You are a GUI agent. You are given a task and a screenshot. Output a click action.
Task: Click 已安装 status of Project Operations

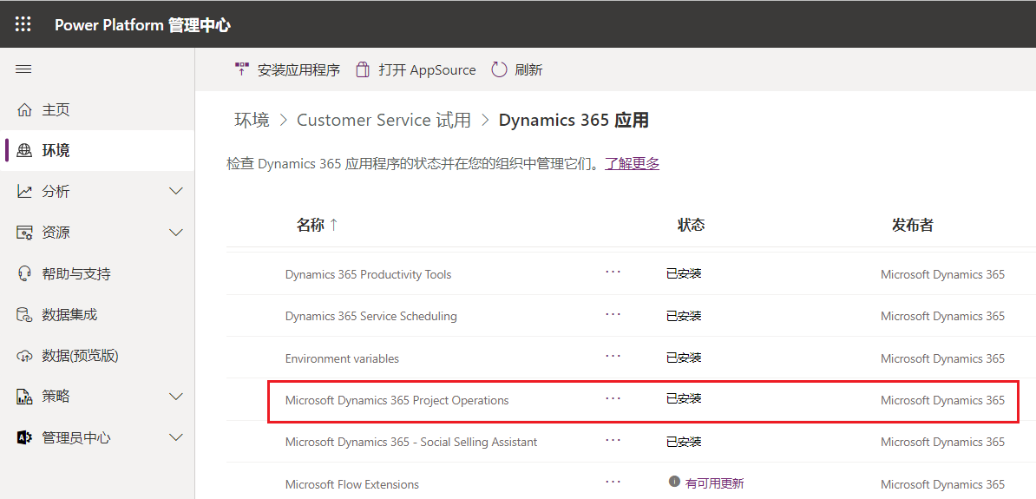[x=683, y=398]
